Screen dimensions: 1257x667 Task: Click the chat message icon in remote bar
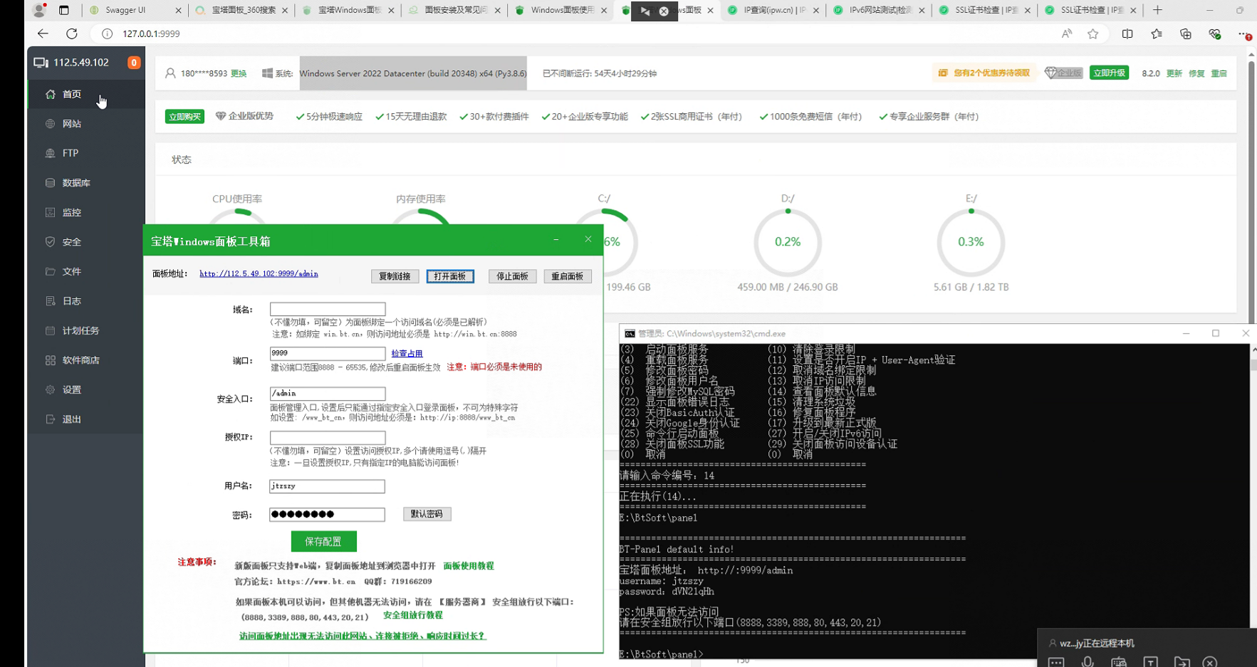1056,662
